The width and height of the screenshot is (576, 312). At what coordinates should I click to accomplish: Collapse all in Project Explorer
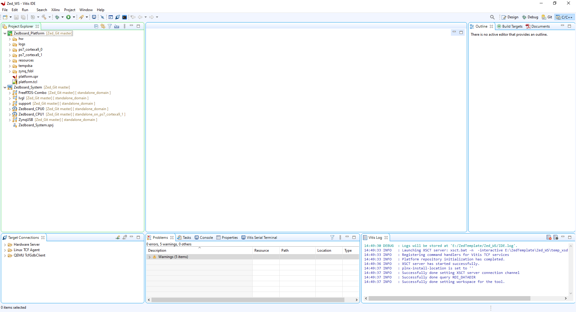tap(96, 26)
